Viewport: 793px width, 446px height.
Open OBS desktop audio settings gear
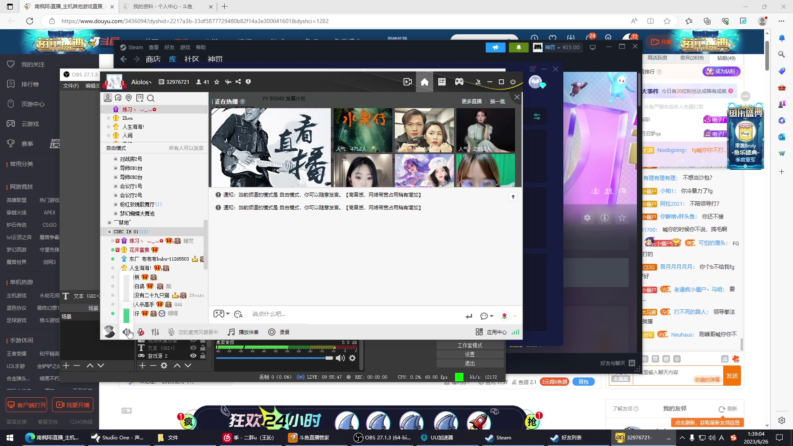pos(352,358)
